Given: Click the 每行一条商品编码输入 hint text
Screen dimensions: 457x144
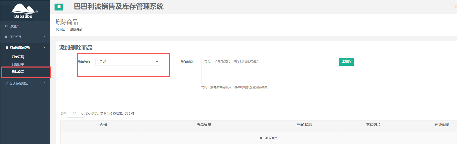Looking at the screenshot, I should coord(235,87).
